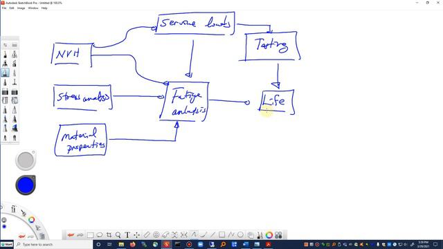
Task: Open the Ellipse guide tool
Action: point(156,235)
